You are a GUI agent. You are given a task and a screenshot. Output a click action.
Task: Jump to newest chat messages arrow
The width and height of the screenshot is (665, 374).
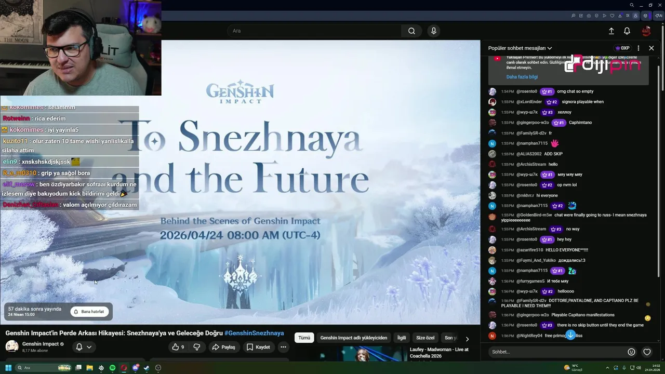570,335
